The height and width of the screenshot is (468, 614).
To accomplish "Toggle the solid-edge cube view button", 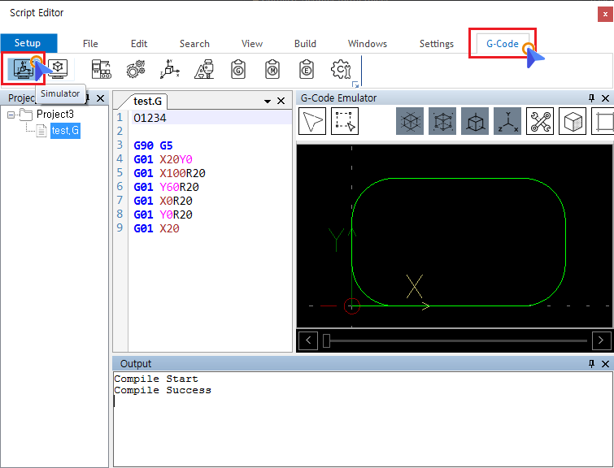I will coord(475,122).
